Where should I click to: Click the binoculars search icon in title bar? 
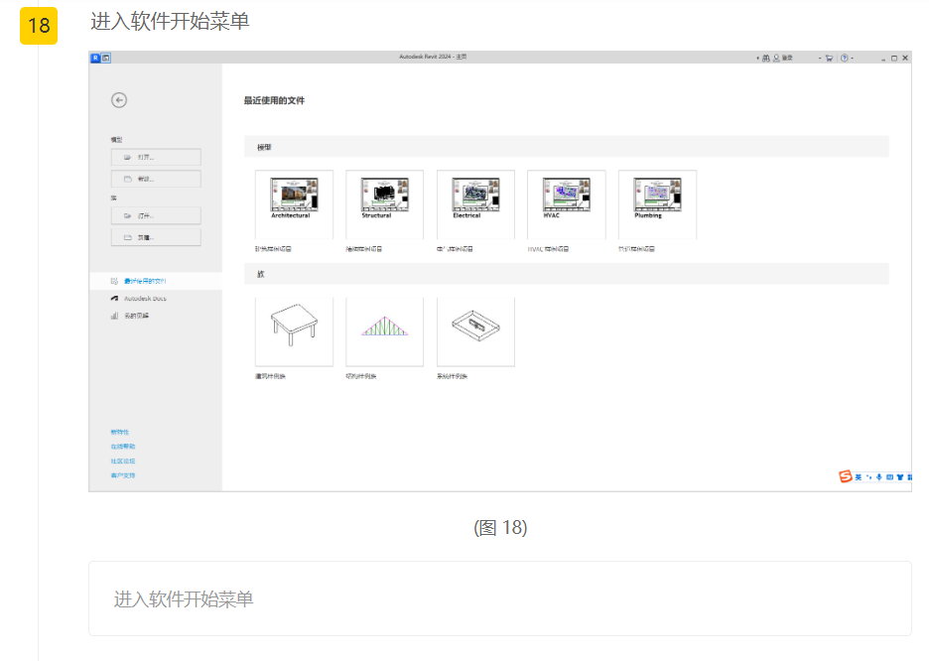(766, 59)
